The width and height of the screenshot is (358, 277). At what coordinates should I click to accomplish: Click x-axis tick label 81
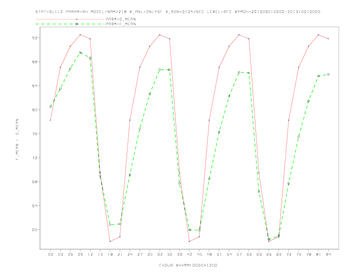coord(319,254)
